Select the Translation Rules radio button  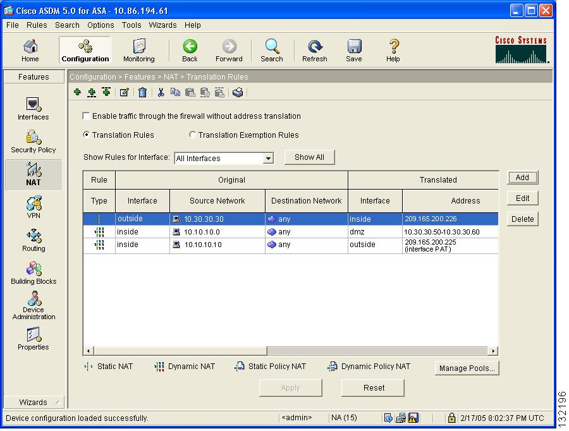point(87,135)
